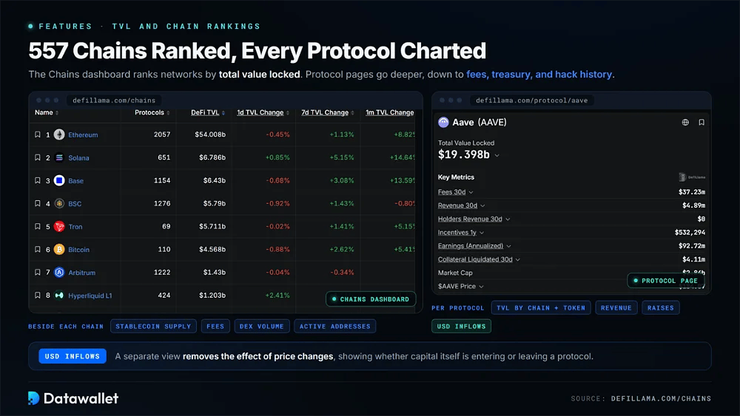Select the Active Addresses tag
Viewport: 740px width, 416px height.
pos(335,326)
